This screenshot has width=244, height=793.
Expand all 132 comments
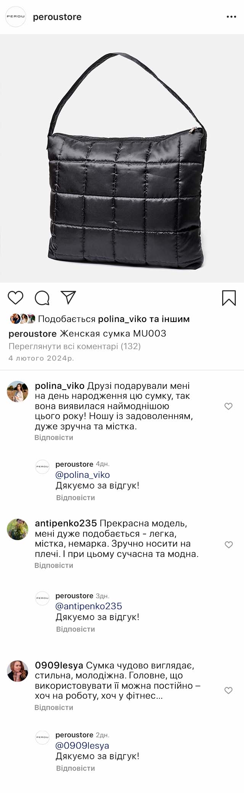click(x=75, y=346)
